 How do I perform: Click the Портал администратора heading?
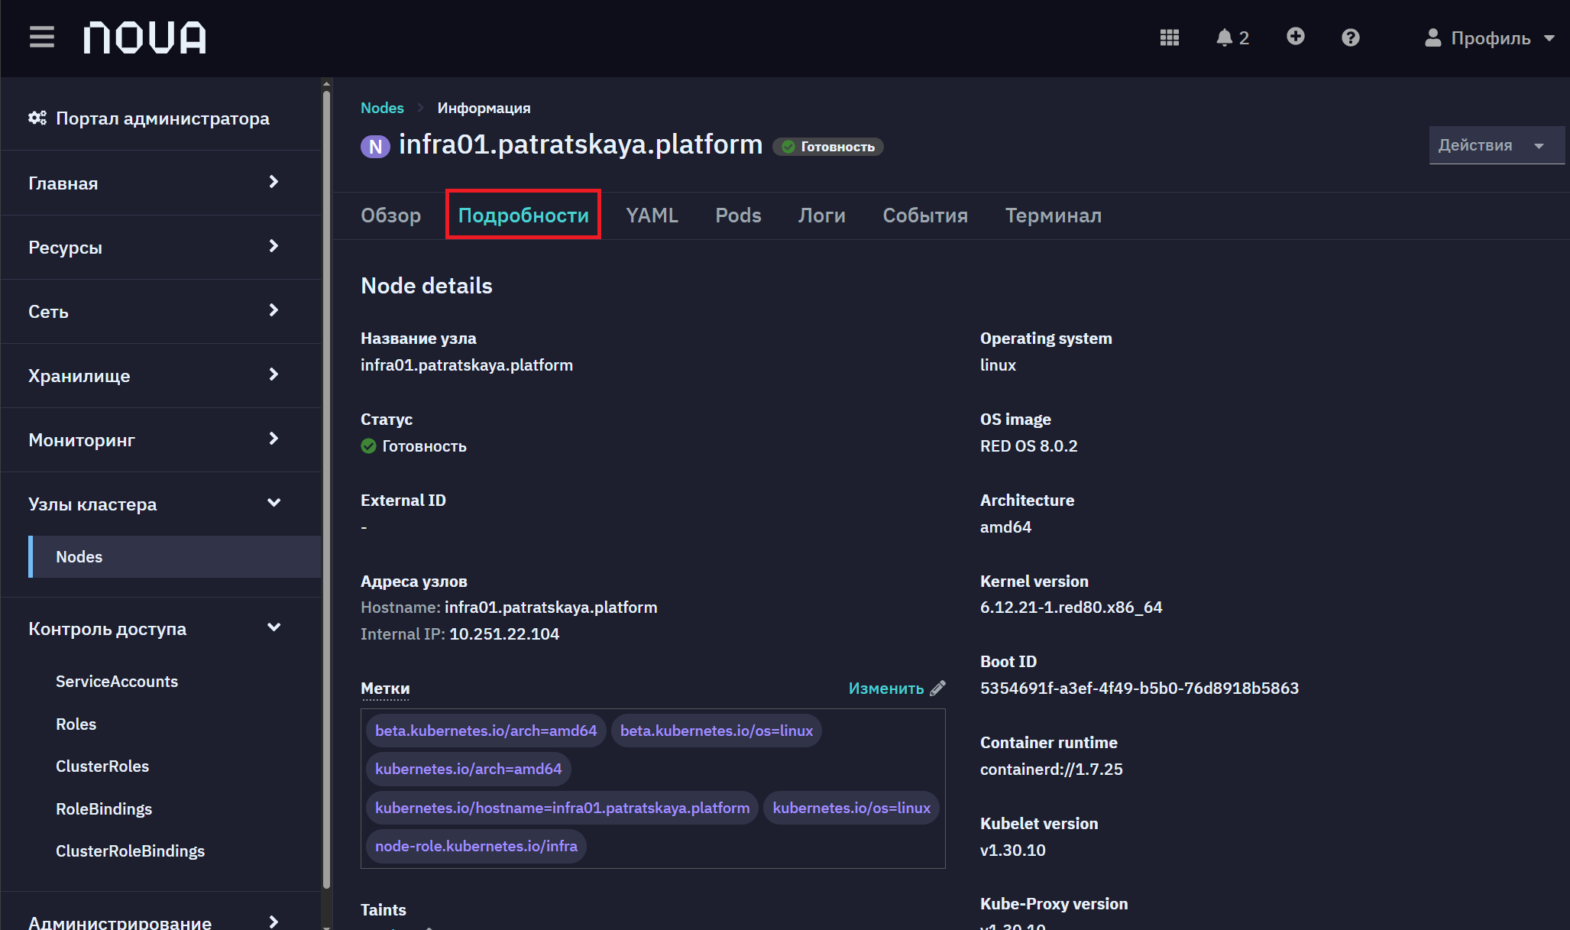[163, 118]
